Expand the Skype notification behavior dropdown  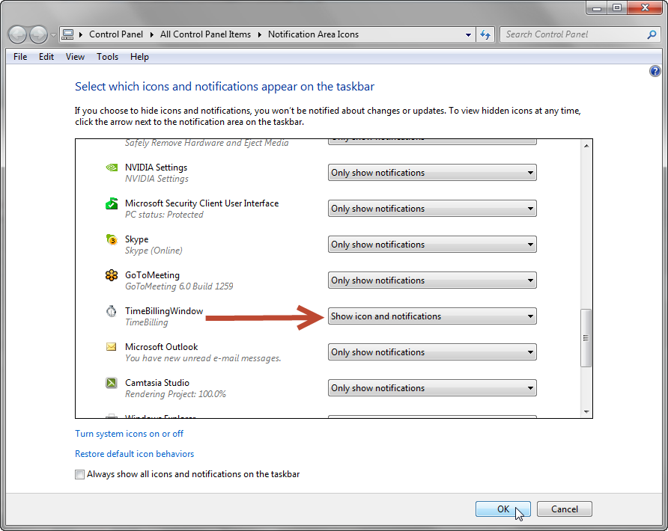point(432,245)
